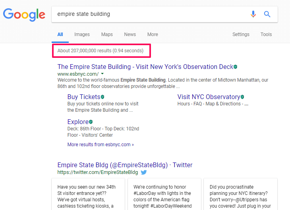Expand the dropdown arrow beside www.esbnyc.com
Viewport: 290px width, 210px height.
click(102, 74)
